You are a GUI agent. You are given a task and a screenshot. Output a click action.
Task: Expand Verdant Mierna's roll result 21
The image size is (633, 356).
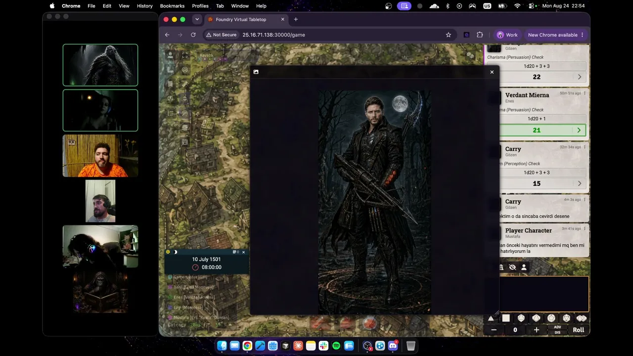tap(579, 131)
